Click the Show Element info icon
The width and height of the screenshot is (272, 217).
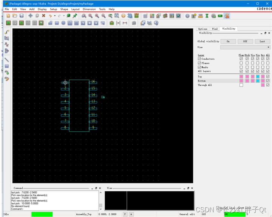coord(188,16)
